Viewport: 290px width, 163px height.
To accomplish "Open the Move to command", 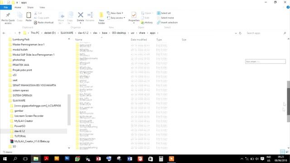I will (61, 18).
